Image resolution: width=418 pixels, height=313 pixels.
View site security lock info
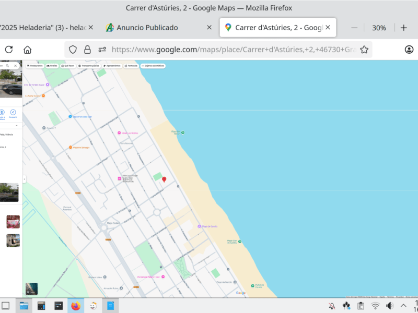(87, 50)
